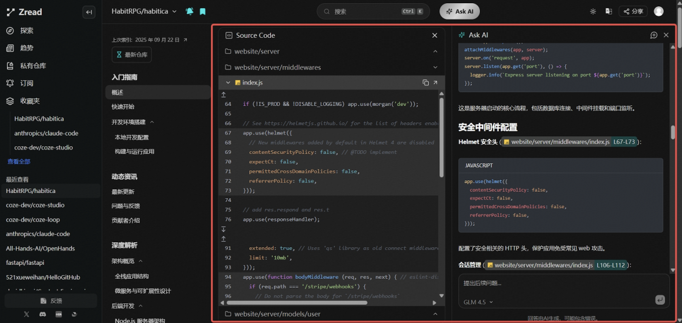Click the 反馈 feedback button
Screen dimensions: 682x323
(51, 301)
